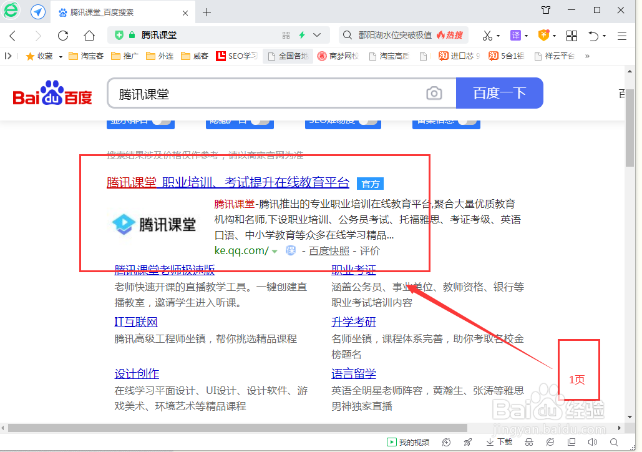Viewport: 642px width, 452px height.
Task: Open the four-square apps grid icon
Action: pos(571,36)
